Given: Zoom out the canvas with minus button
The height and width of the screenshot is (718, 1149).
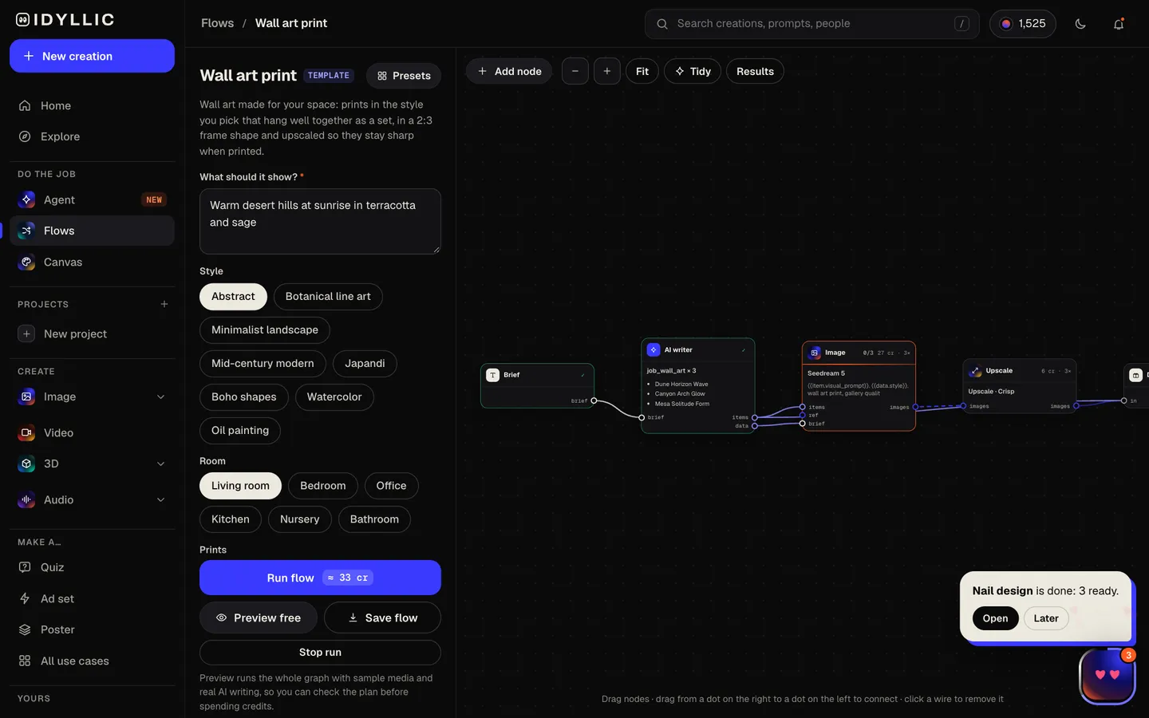Looking at the screenshot, I should [575, 71].
